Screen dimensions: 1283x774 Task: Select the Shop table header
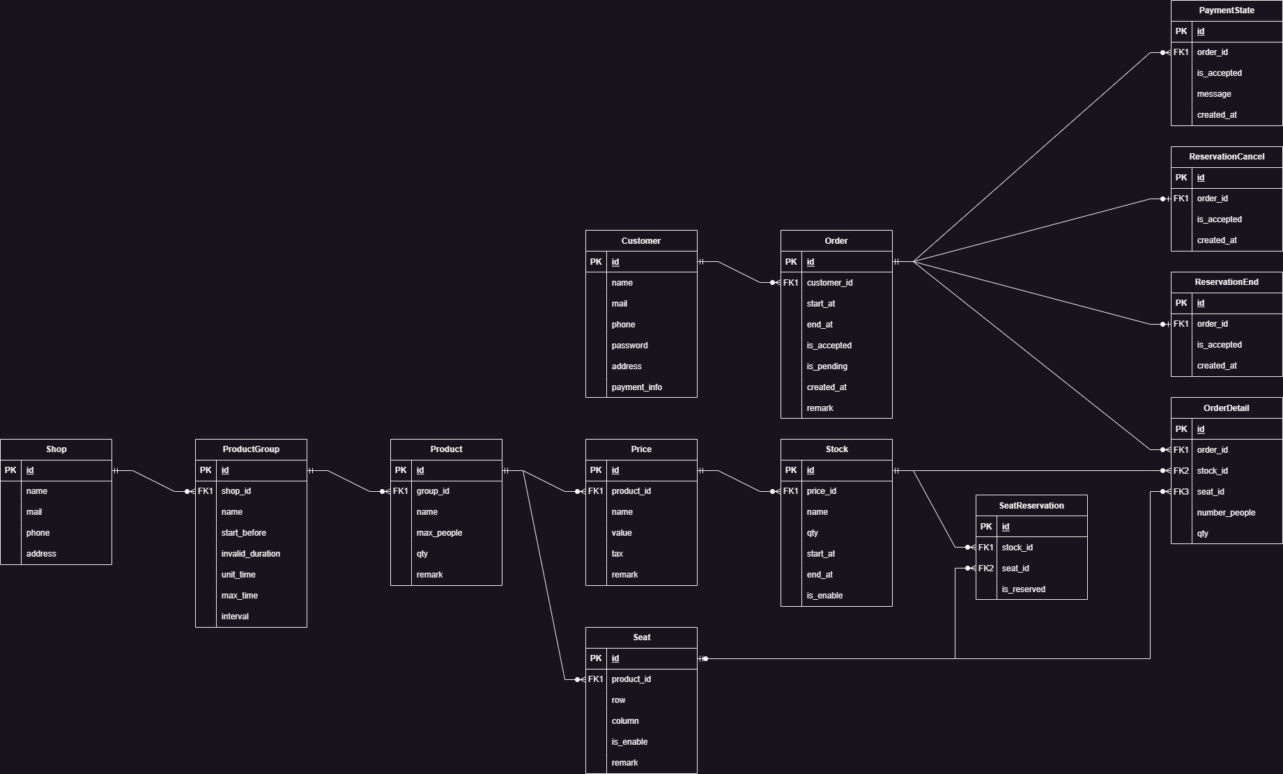click(56, 449)
